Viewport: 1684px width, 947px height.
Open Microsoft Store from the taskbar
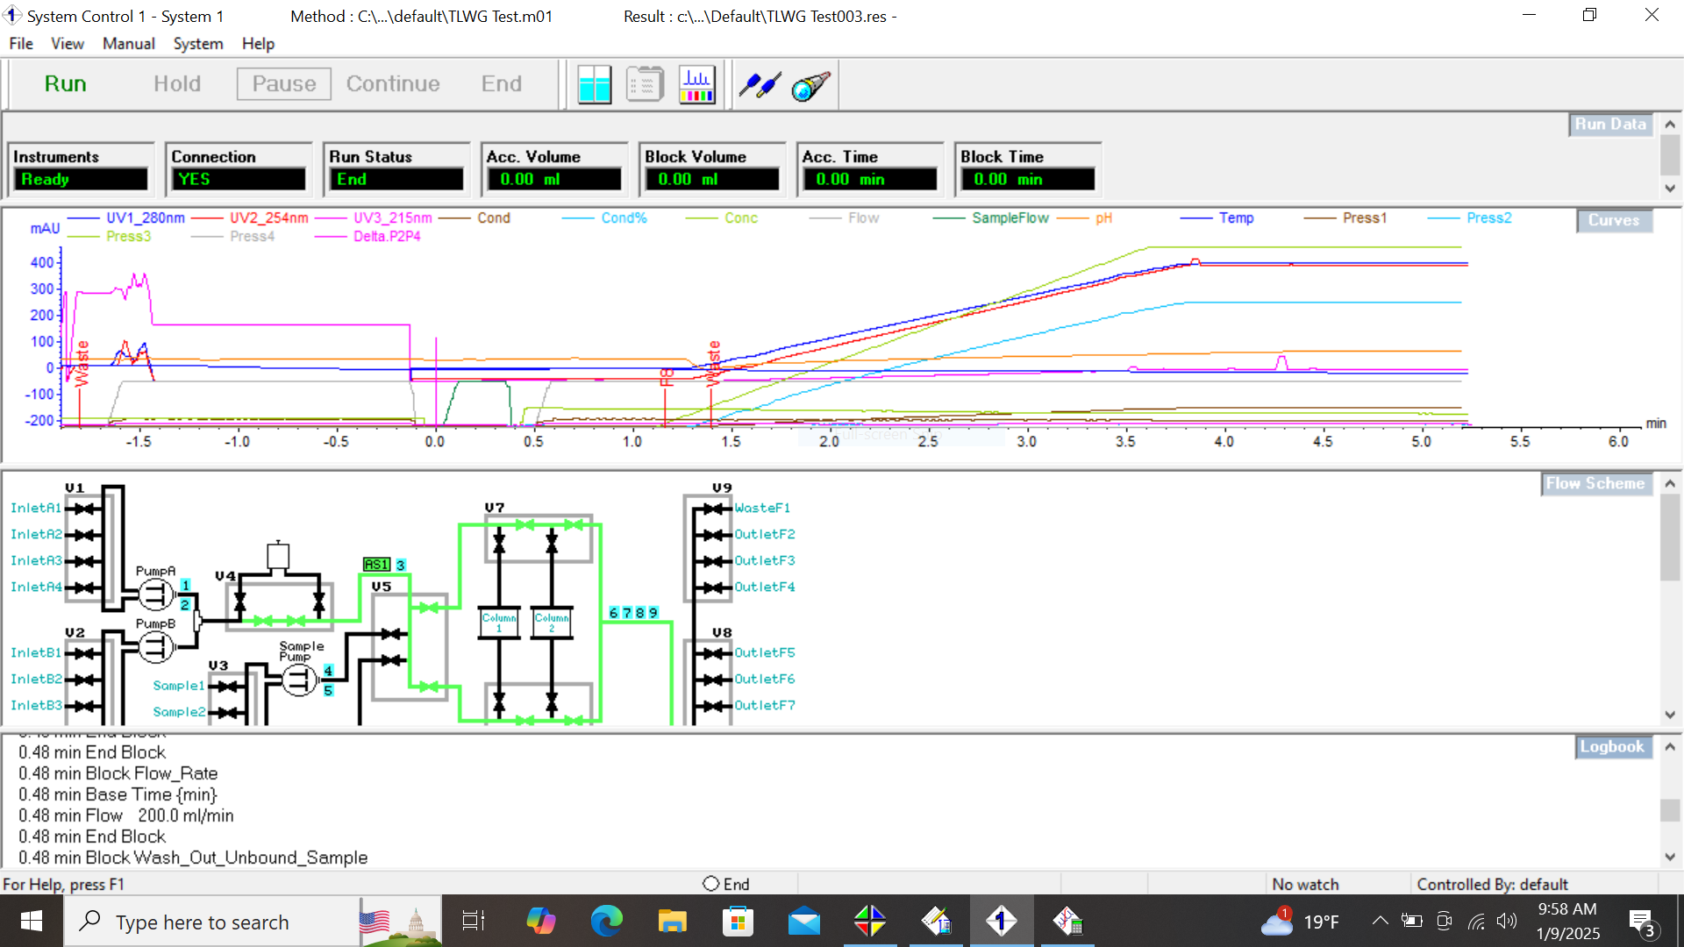(738, 922)
